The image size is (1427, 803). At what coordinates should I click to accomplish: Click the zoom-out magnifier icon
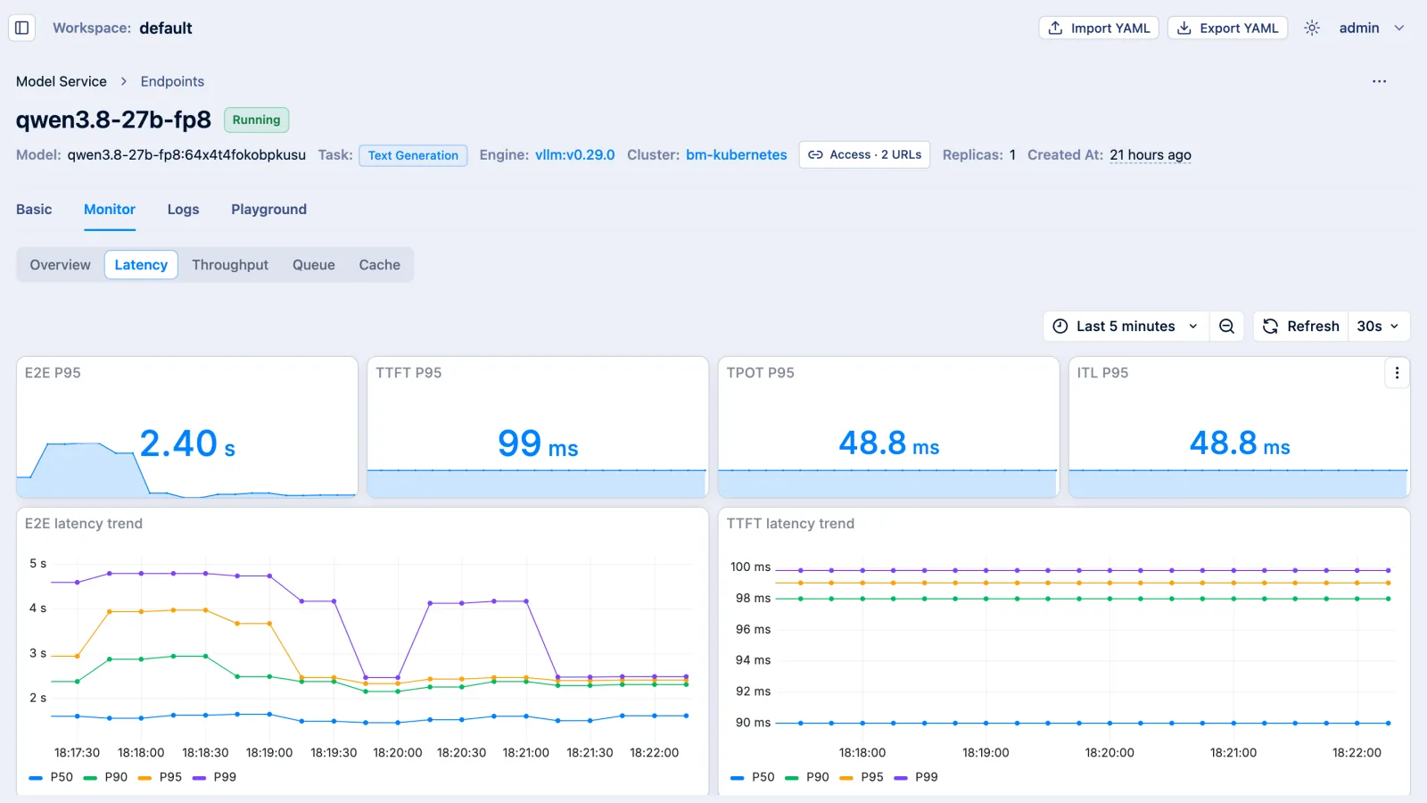click(1226, 327)
